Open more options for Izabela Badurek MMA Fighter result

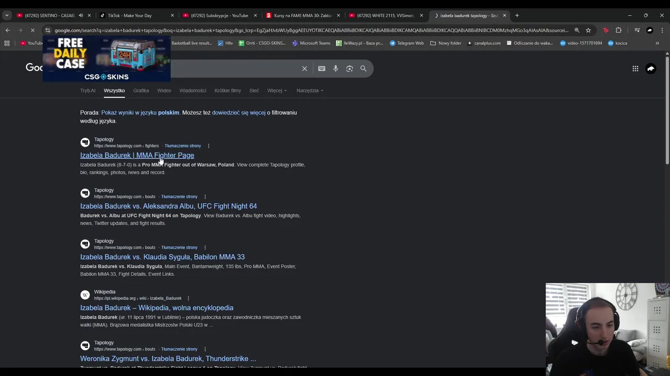coord(208,146)
